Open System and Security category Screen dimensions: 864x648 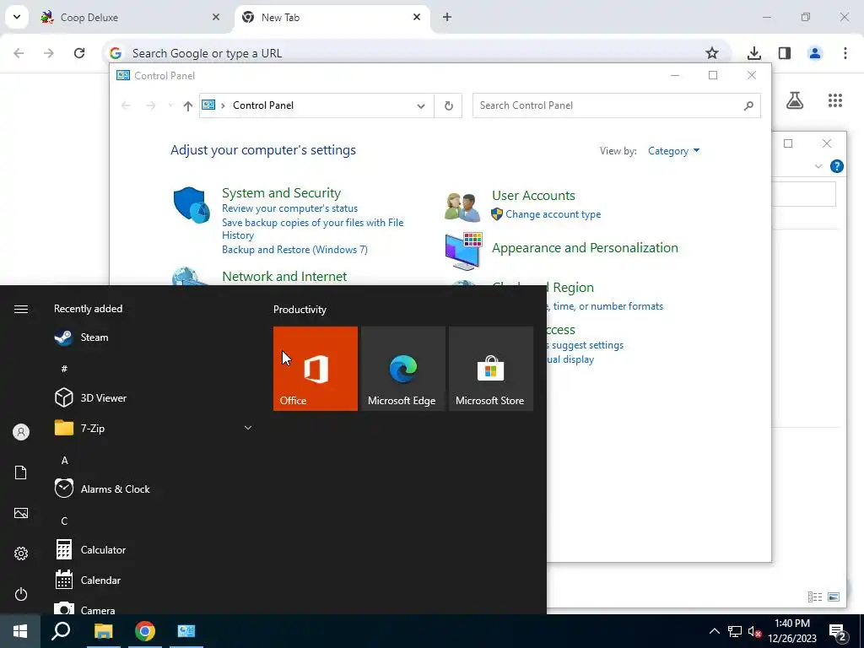coord(281,193)
